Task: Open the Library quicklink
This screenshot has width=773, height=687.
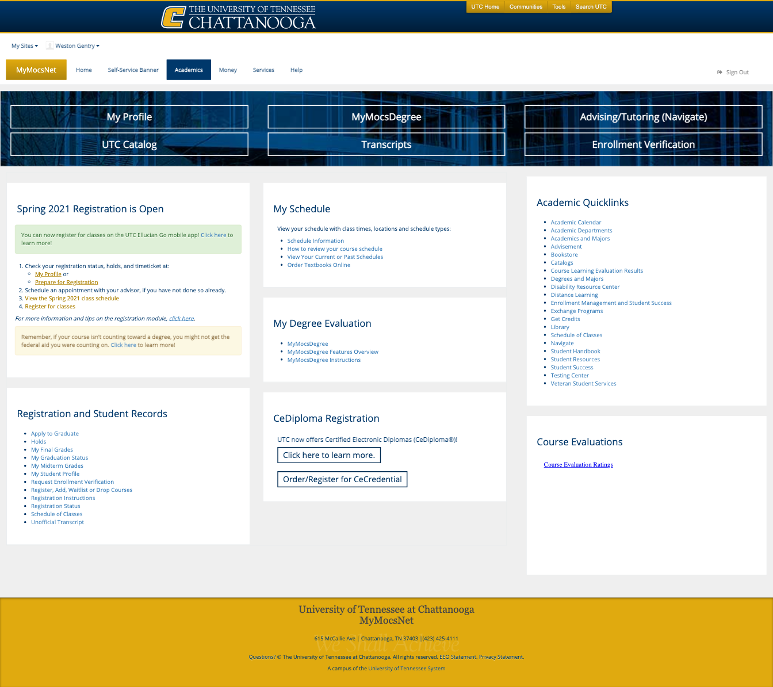Action: click(560, 327)
